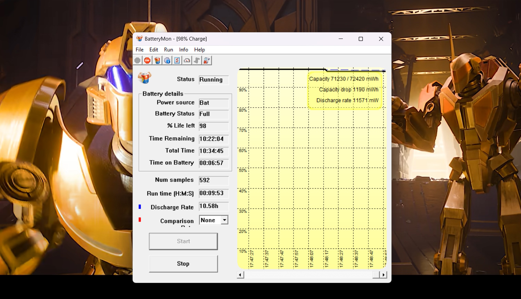
Task: Click the 'Discharge rate 11571 mW' text
Action: point(347,100)
